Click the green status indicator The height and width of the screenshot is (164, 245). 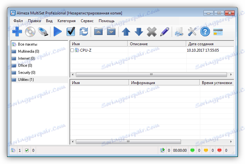[193, 150]
